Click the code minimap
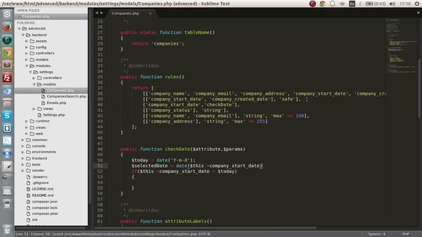This screenshot has width=422, height=237. pos(401,45)
